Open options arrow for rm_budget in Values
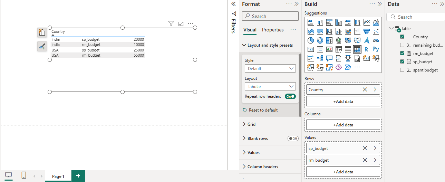 375,160
